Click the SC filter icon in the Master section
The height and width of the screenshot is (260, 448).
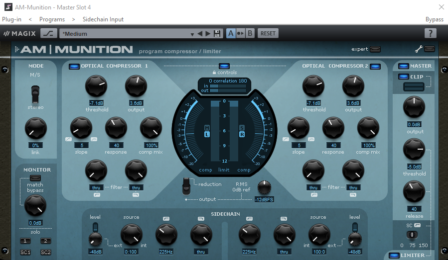click(418, 225)
